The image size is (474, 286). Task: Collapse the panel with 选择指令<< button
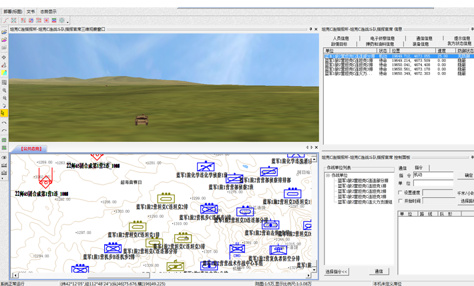click(336, 271)
